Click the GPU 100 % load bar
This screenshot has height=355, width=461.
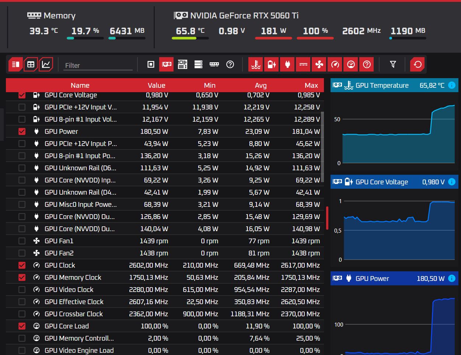[315, 38]
